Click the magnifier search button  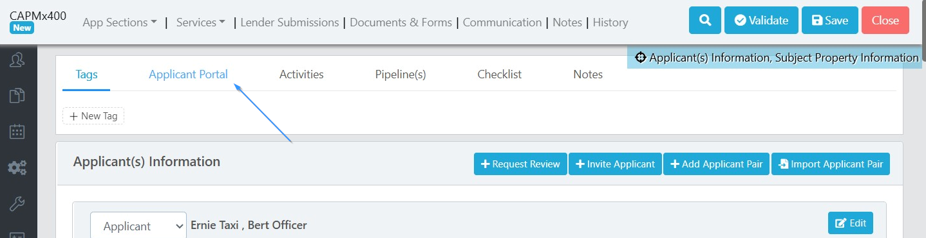coord(705,21)
